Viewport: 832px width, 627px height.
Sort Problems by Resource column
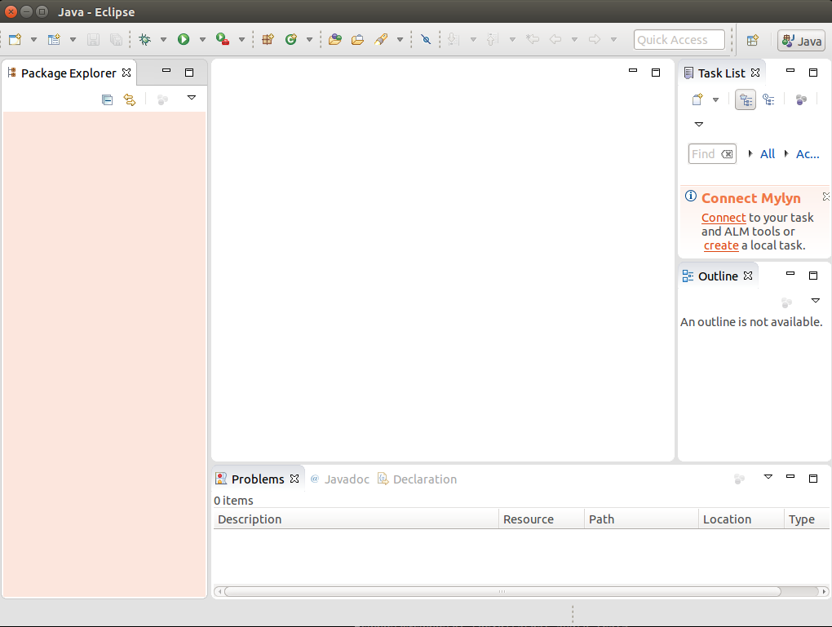pos(542,519)
